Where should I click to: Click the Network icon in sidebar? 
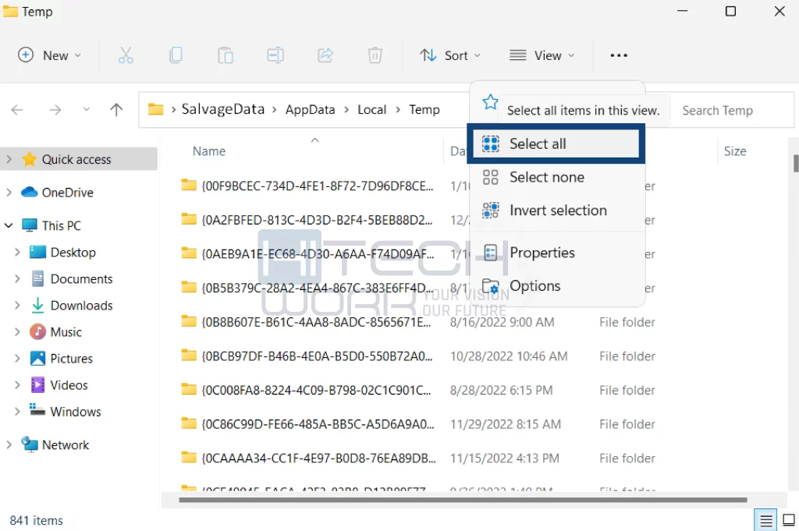[x=30, y=444]
